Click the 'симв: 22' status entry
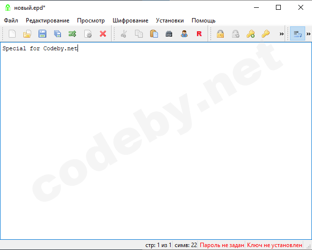Viewport: 312px width, 250px height. (186, 245)
